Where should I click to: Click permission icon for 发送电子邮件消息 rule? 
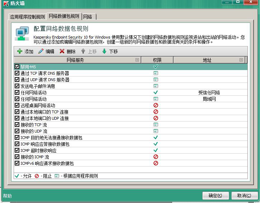click(156, 86)
